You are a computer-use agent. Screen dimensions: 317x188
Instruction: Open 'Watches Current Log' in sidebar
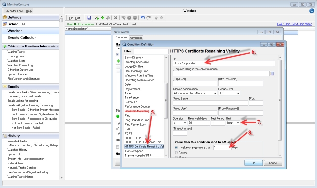(20, 65)
